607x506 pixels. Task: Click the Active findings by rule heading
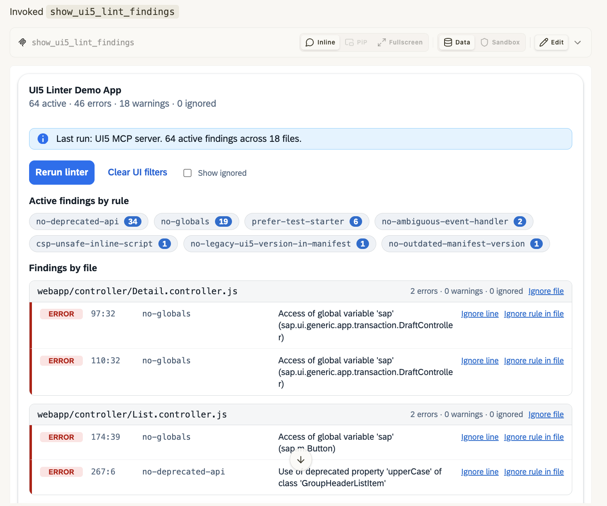[x=79, y=201]
